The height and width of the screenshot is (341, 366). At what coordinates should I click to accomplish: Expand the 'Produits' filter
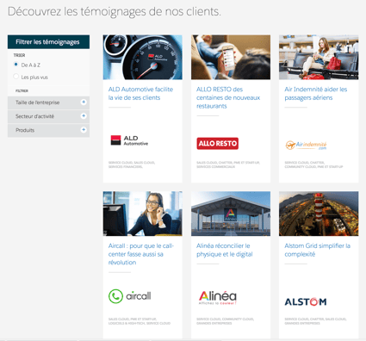click(x=48, y=130)
